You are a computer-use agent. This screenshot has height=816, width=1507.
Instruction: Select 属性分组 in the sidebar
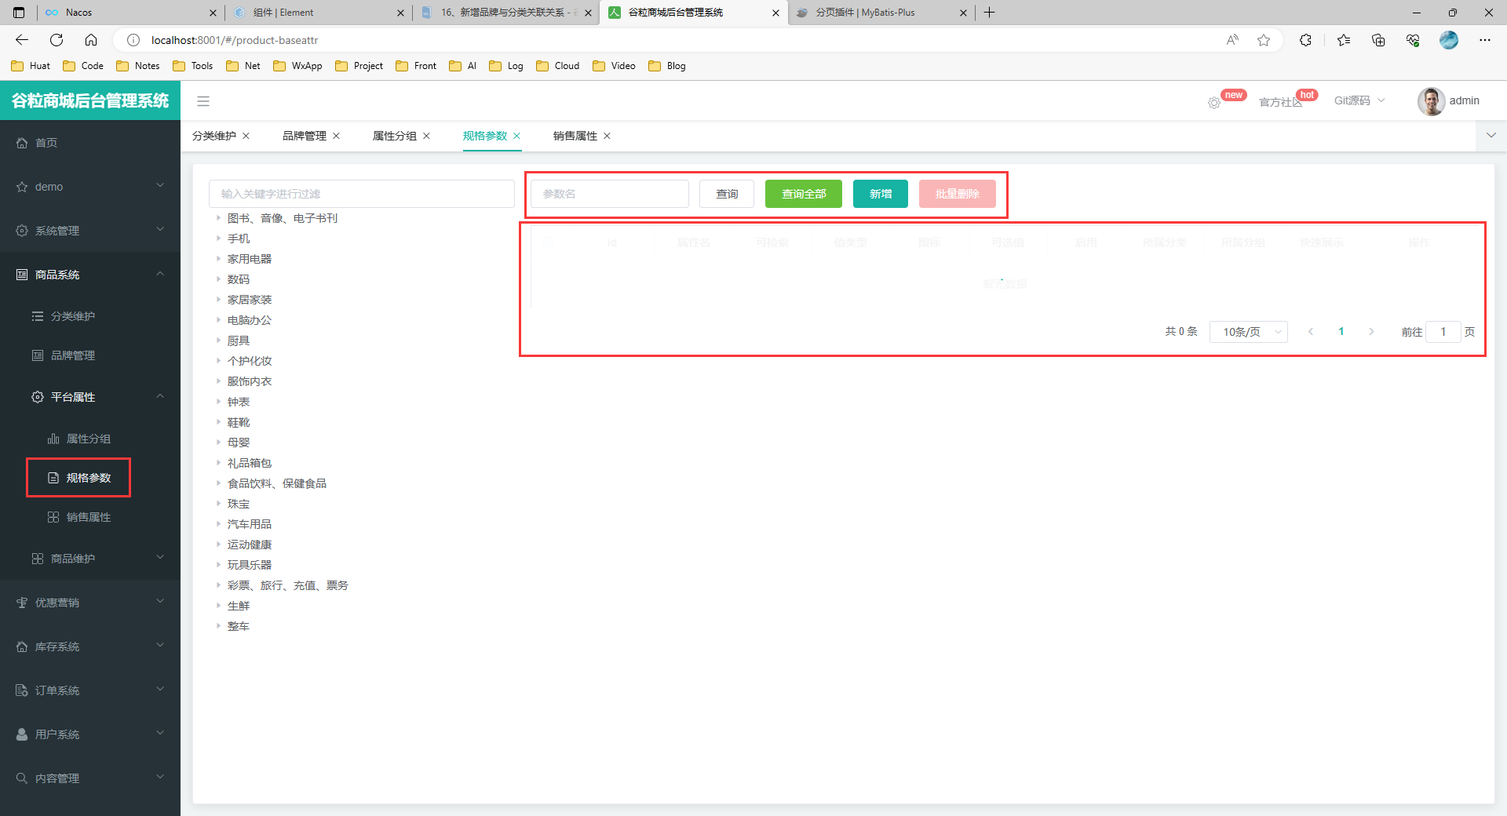tap(88, 439)
